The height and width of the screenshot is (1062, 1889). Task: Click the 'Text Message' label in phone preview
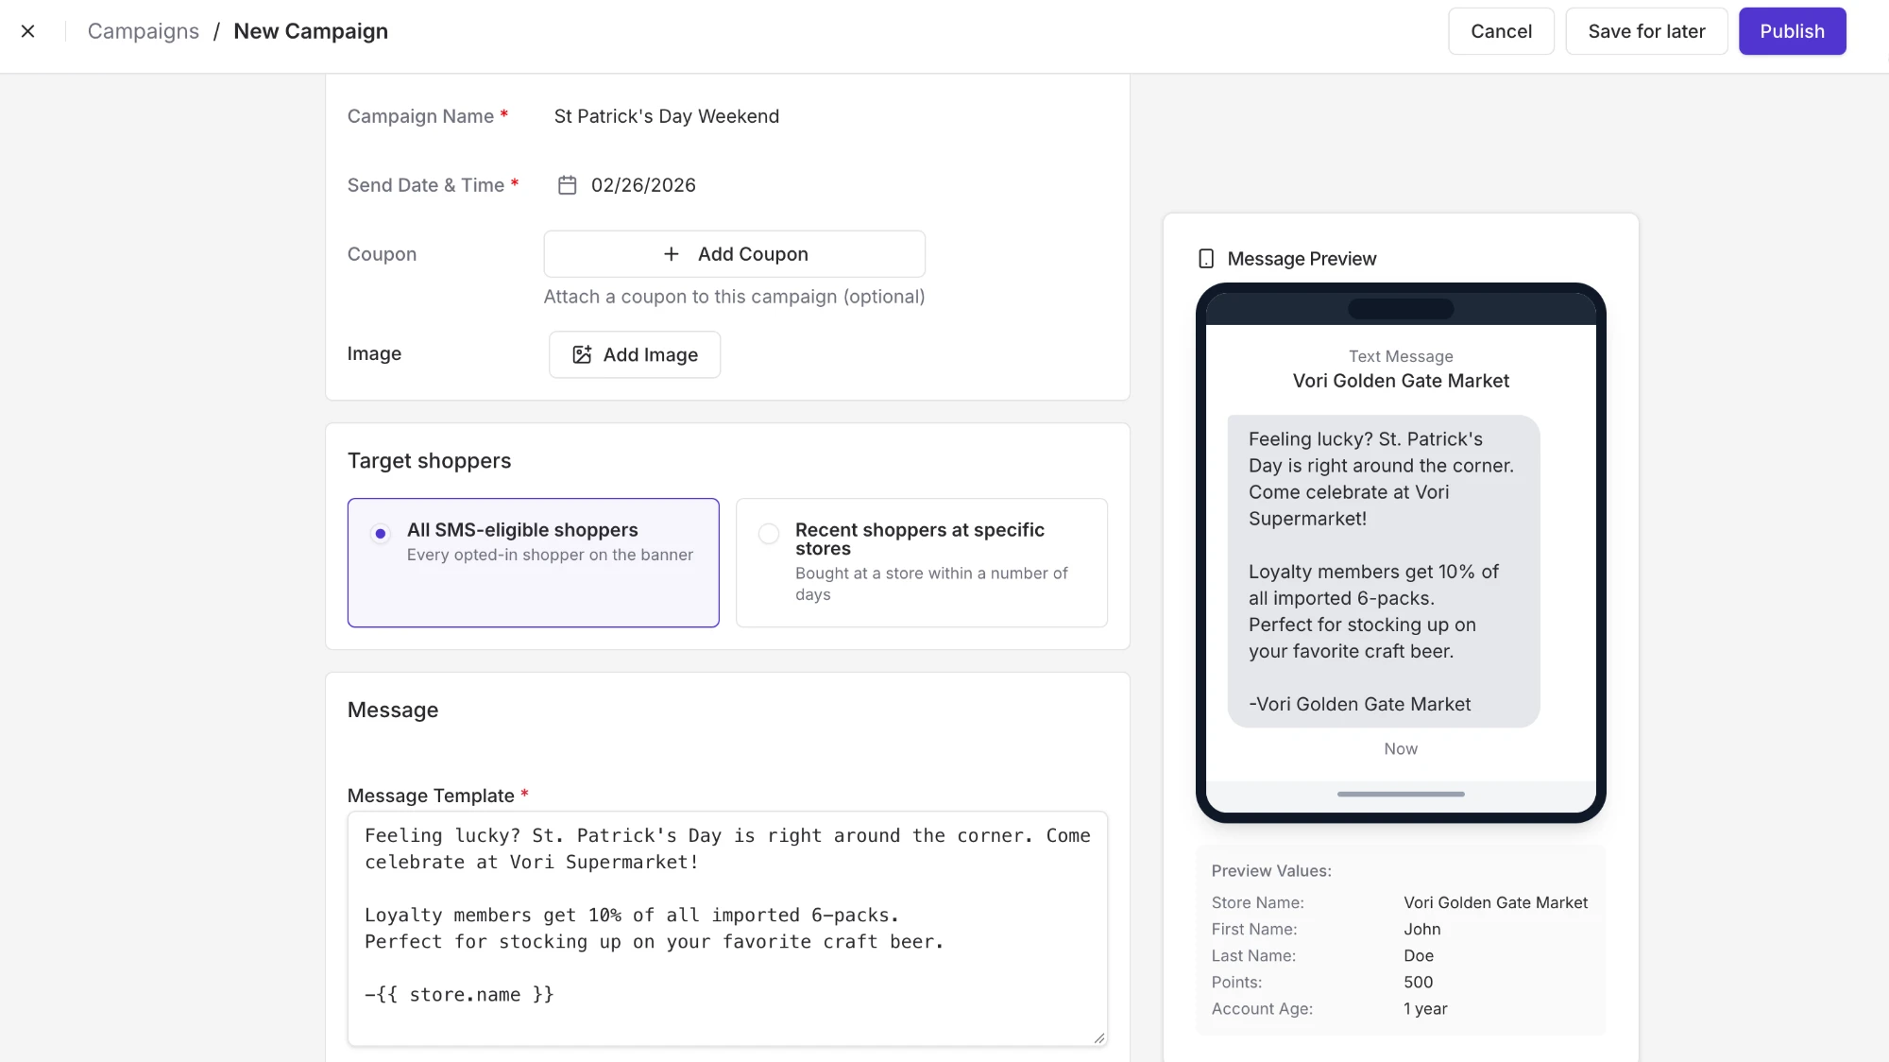pos(1401,356)
